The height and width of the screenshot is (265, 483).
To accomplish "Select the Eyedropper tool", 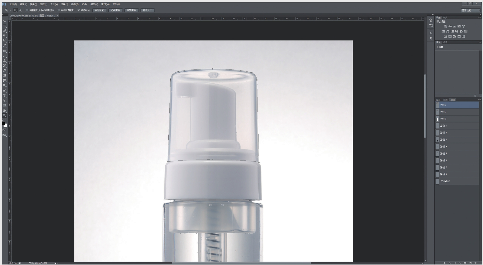I will 4,46.
